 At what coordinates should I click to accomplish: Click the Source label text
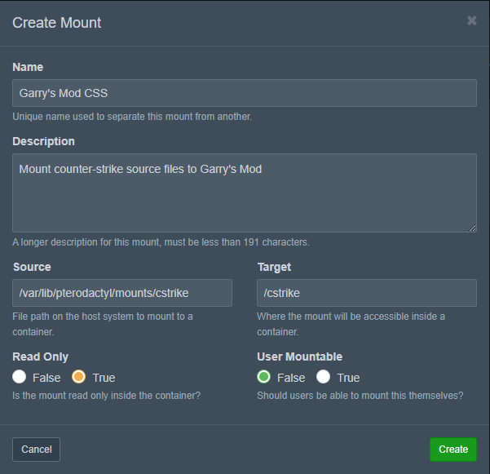click(x=32, y=267)
